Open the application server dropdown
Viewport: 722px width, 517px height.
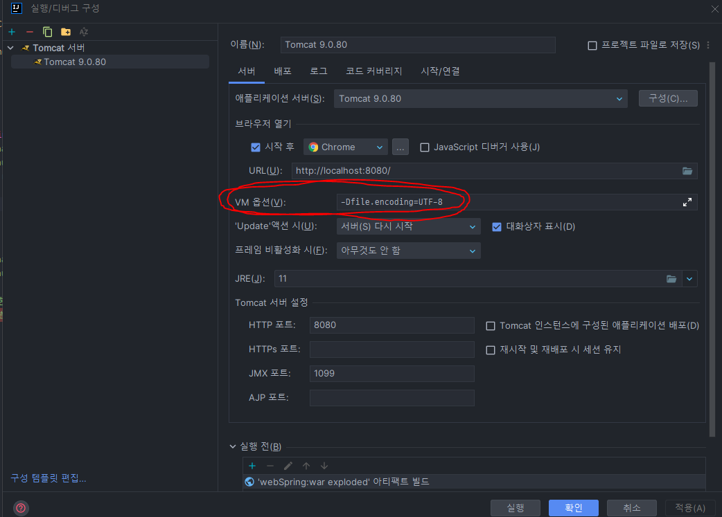click(x=480, y=99)
